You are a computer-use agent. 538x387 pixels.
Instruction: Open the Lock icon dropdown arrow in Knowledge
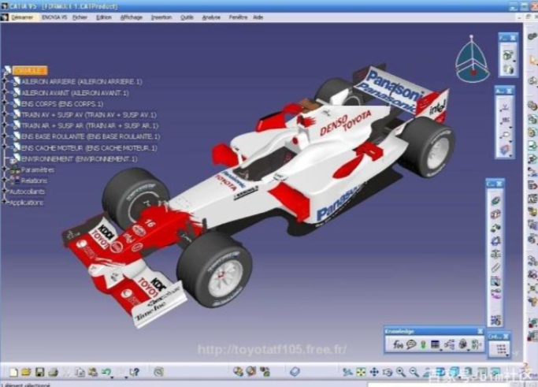coord(469,349)
